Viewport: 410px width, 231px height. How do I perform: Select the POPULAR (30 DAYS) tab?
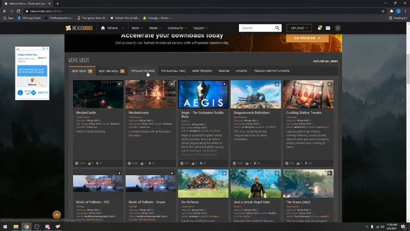143,71
